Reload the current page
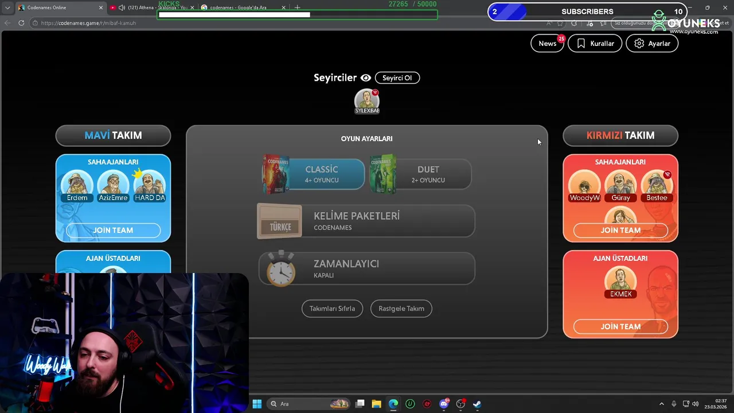734x413 pixels. [21, 23]
